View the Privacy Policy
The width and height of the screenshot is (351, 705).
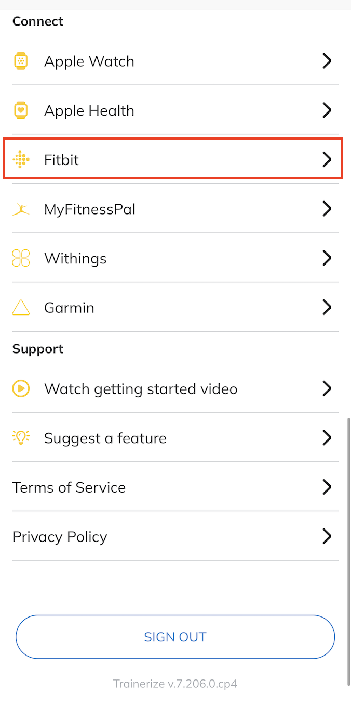click(x=60, y=537)
